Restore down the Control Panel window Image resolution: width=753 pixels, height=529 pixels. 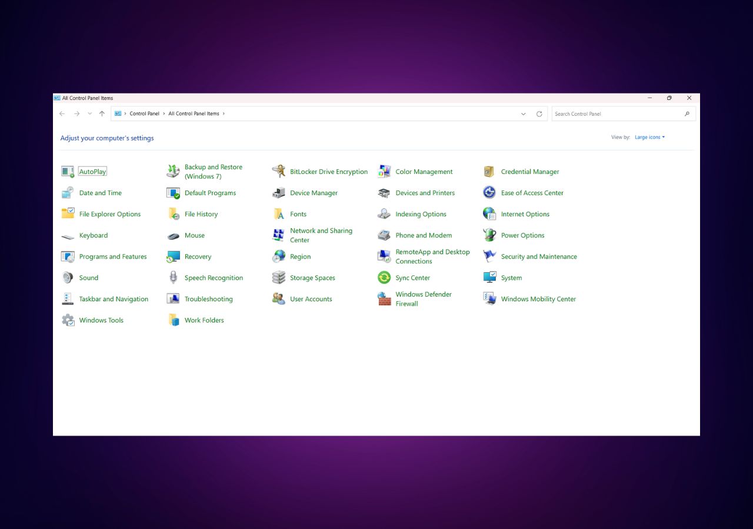[669, 98]
